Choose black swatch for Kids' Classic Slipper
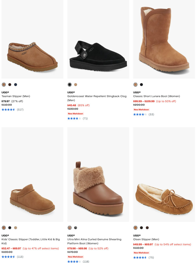 10,228
